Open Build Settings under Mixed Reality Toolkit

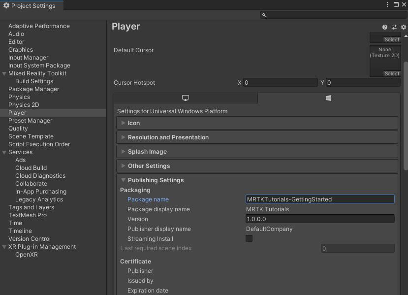pyautogui.click(x=34, y=81)
